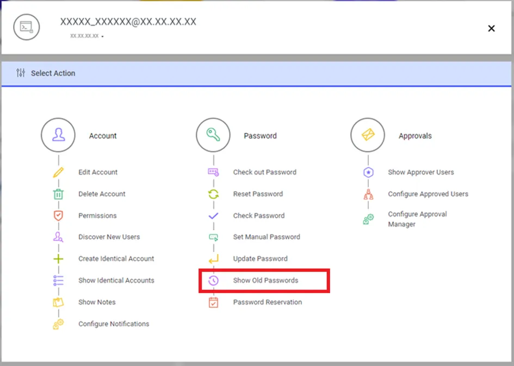The image size is (514, 366).
Task: Click the trash can icon for Delete Account
Action: point(58,194)
